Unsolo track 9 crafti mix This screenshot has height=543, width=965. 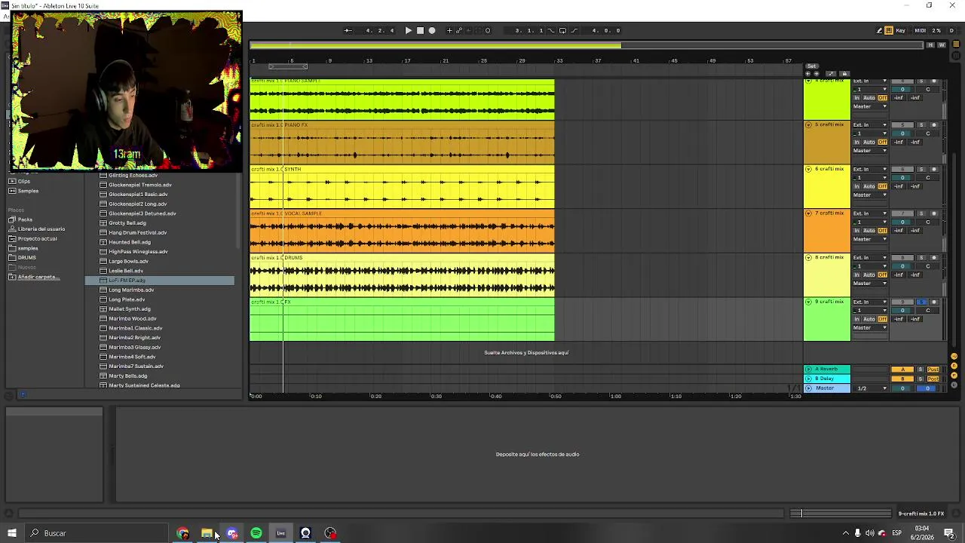pos(921,302)
